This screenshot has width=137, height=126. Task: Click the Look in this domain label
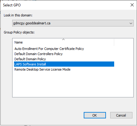tap(18, 15)
